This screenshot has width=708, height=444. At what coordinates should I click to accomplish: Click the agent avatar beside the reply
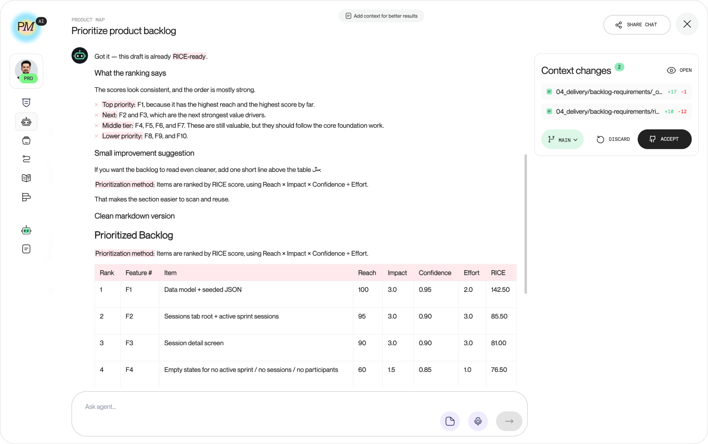click(79, 56)
